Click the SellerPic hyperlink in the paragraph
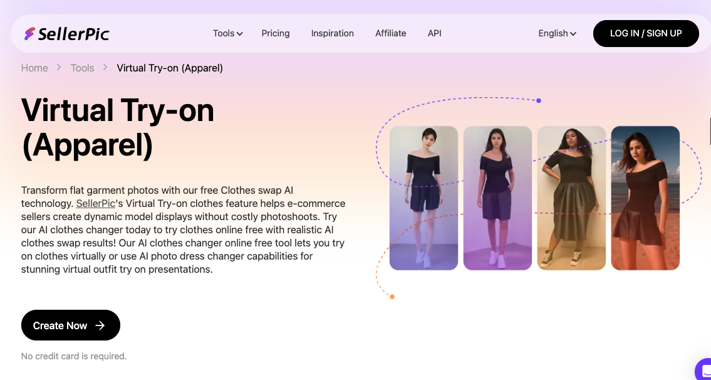 pos(95,203)
